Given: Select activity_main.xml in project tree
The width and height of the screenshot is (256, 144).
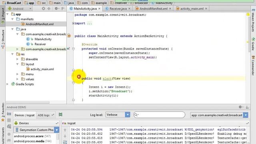Looking at the screenshot, I should pos(42,69).
